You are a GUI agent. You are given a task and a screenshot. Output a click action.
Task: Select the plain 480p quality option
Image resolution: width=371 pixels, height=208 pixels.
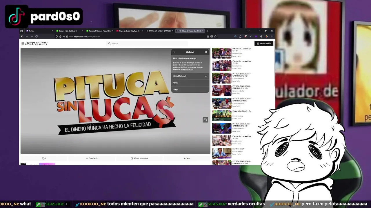click(190, 83)
